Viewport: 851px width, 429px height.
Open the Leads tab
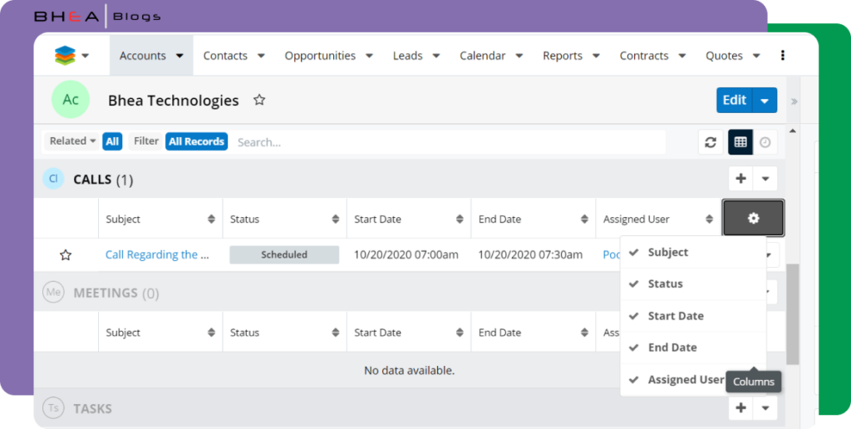407,56
